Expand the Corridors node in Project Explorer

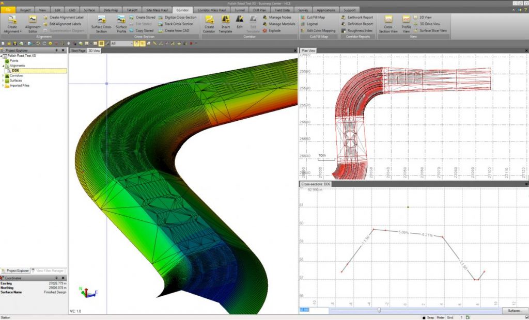[3, 76]
